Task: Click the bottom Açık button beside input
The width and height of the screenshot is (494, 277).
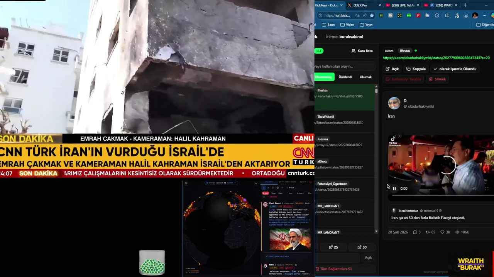Action: 368,257
